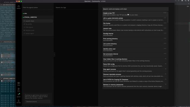Image resolution: width=190 pixels, height=107 pixels.
Task: Select the 'alex' agent
Action: point(38,13)
